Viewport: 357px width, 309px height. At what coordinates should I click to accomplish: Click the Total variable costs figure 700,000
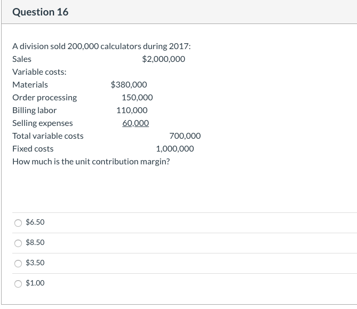click(x=185, y=136)
